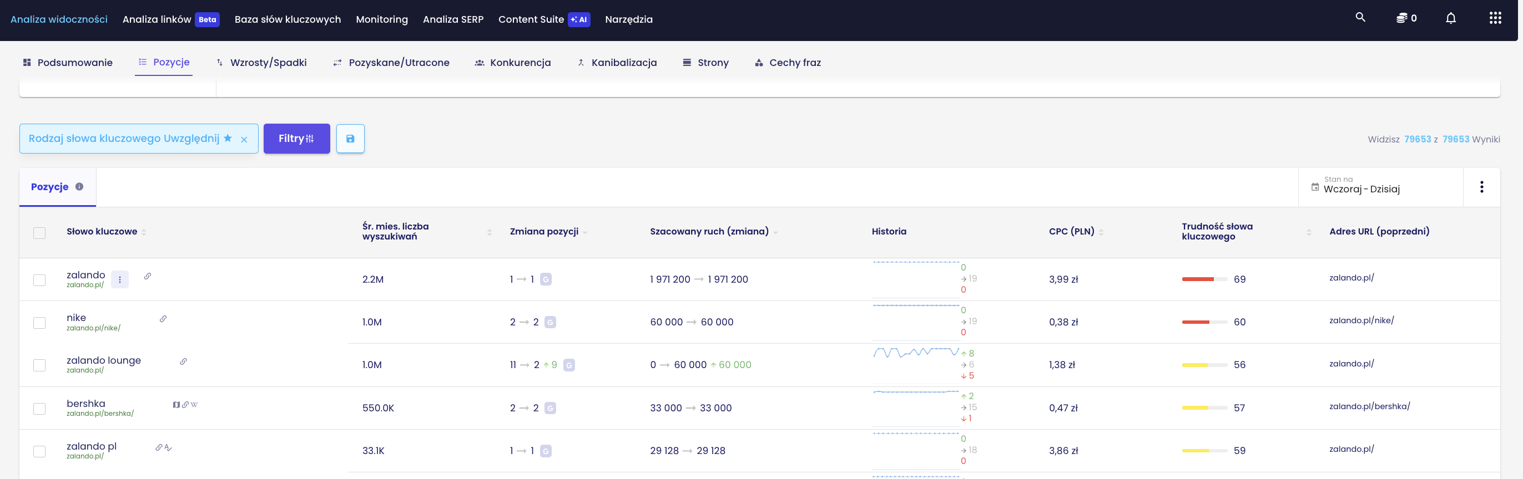Save current filter with floppy disk button
This screenshot has width=1523, height=479.
350,139
